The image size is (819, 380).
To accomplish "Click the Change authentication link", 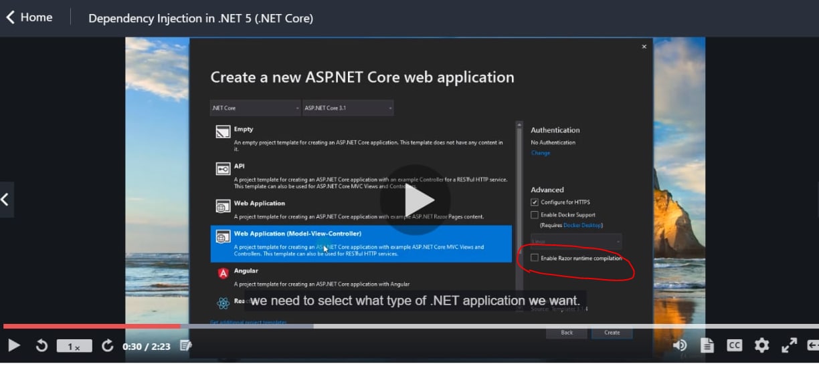I will (x=541, y=153).
